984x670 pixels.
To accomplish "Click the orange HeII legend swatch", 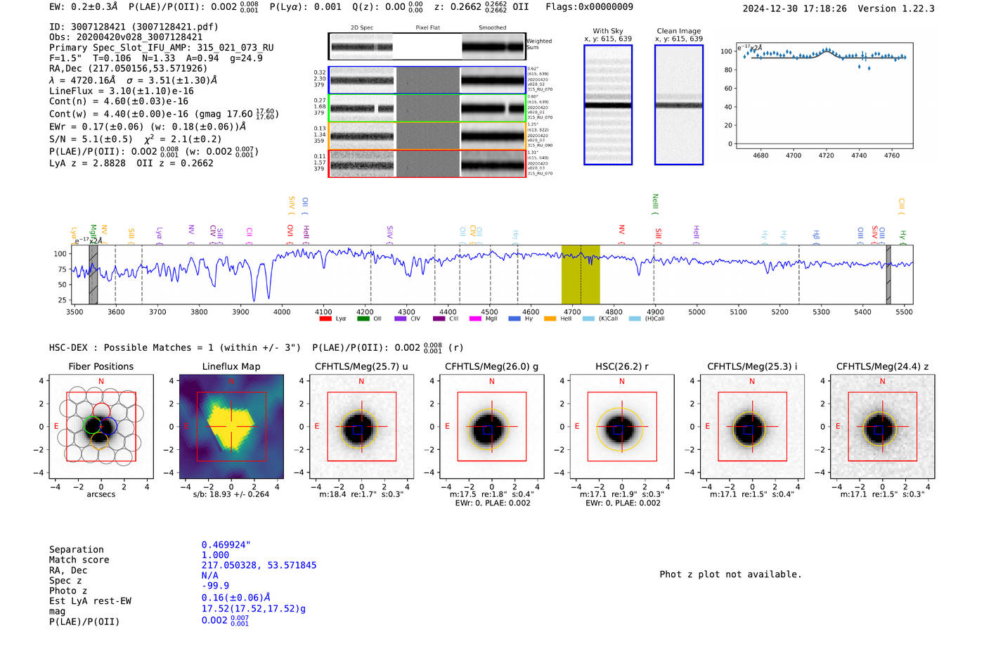I will coord(550,318).
